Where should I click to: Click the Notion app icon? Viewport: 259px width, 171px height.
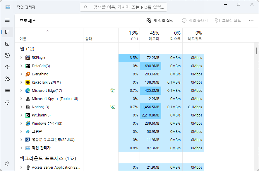pyautogui.click(x=28, y=107)
